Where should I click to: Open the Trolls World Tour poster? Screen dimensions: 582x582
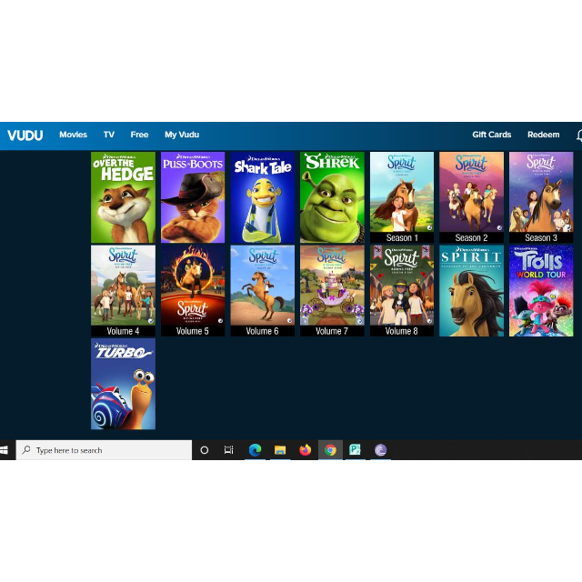pyautogui.click(x=541, y=291)
